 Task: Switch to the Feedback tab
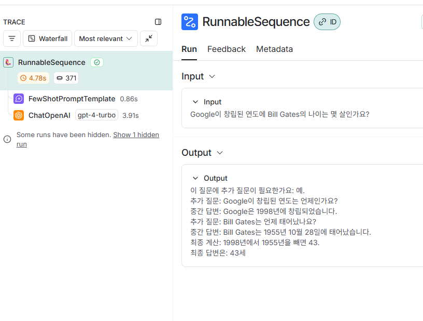coord(227,49)
